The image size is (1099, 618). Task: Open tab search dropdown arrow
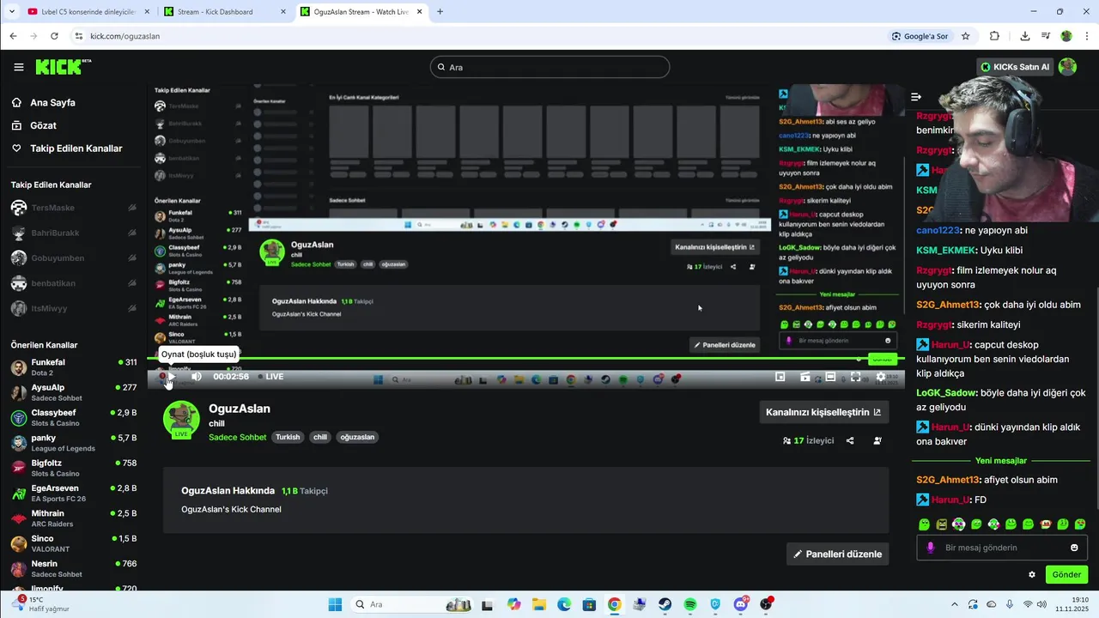coord(11,12)
